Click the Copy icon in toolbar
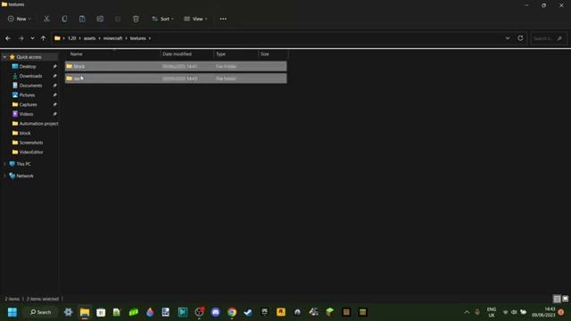 click(x=64, y=19)
